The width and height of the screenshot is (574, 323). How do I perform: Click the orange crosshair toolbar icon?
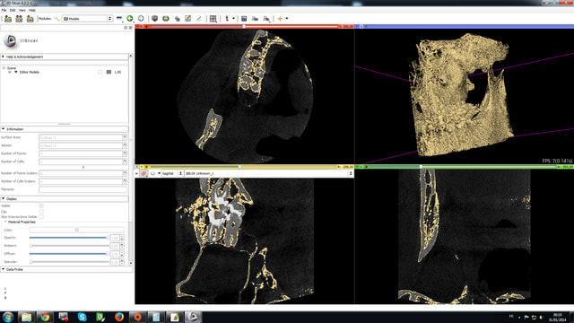click(x=280, y=18)
